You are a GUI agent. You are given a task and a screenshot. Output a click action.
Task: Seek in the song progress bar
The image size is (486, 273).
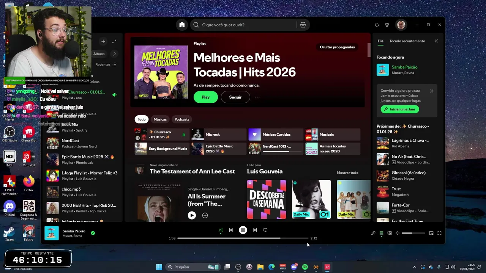click(x=243, y=238)
